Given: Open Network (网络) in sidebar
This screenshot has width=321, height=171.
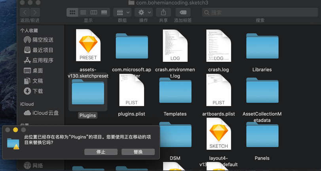Looking at the screenshot, I should point(33,165).
